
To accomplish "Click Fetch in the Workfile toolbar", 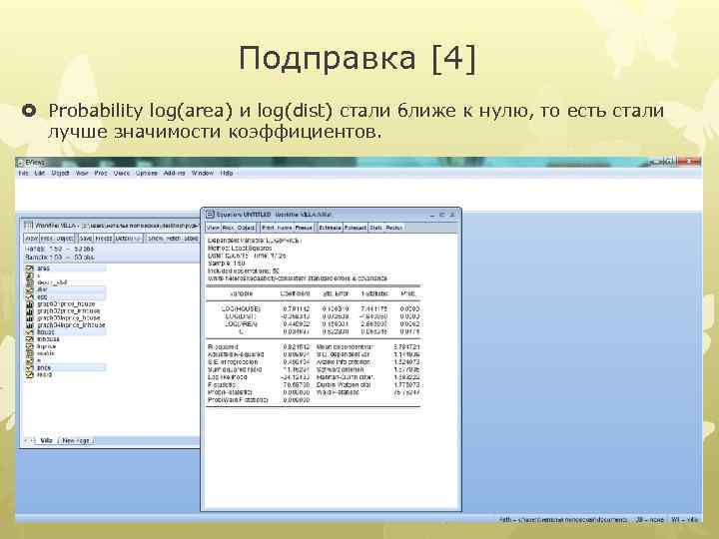I will coord(174,239).
